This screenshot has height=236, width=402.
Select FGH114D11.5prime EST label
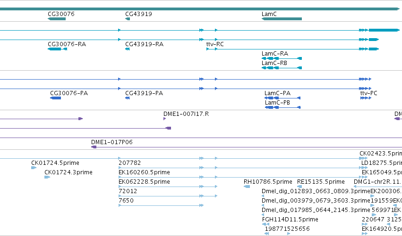[290, 219]
